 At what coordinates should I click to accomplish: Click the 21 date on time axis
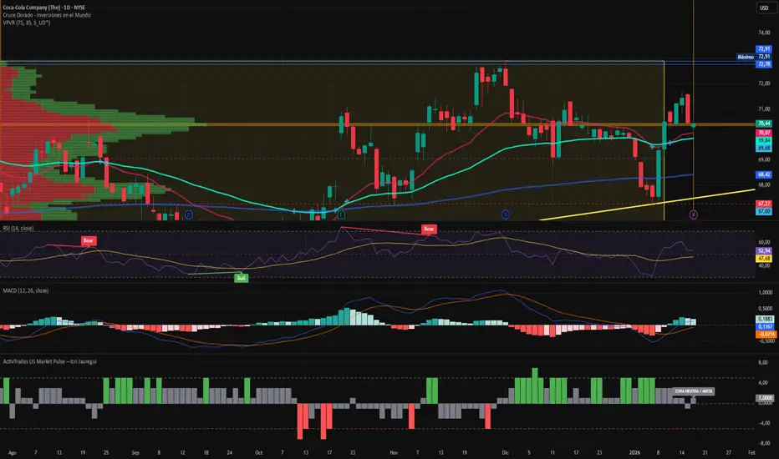click(705, 452)
